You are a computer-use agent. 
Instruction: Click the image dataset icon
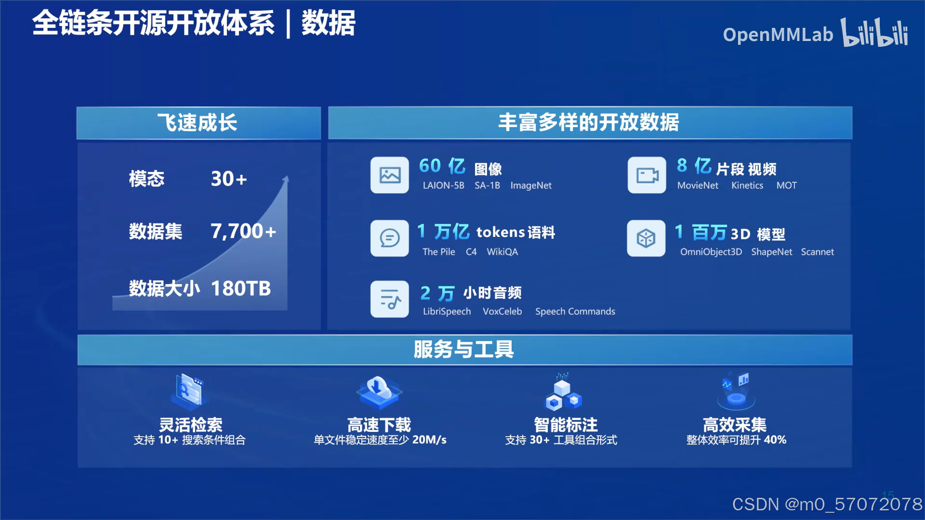point(389,175)
